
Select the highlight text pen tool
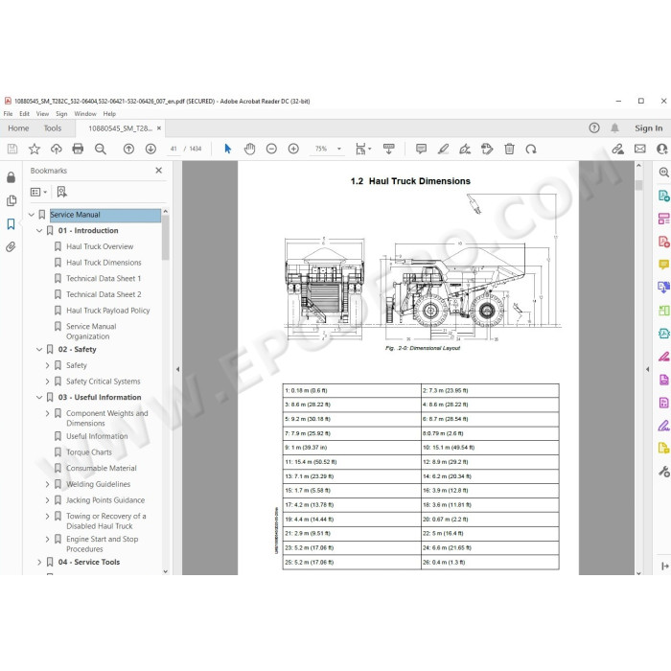[x=443, y=149]
